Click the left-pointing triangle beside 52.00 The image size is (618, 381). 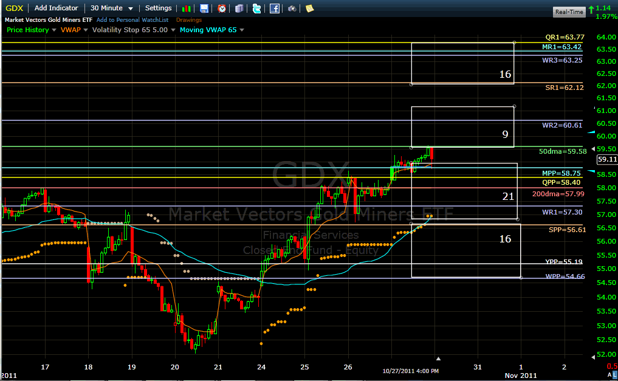594,357
